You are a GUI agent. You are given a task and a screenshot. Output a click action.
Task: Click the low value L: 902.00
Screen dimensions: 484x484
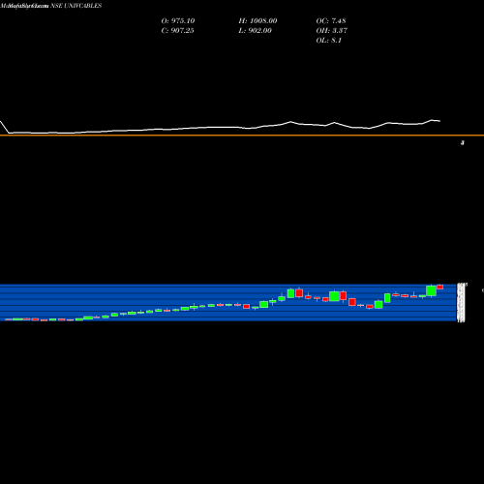pyautogui.click(x=255, y=31)
